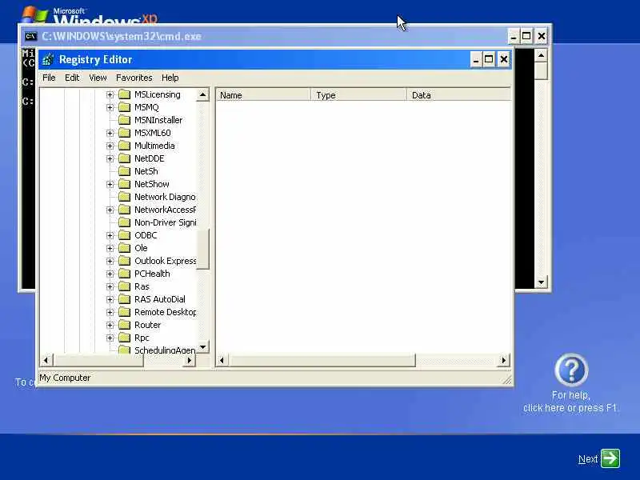
Task: Click the My Computer status bar text
Action: pyautogui.click(x=65, y=378)
